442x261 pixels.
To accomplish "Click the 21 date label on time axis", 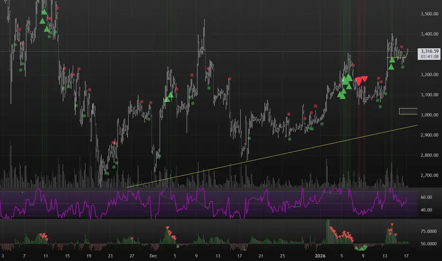I will click(261, 256).
